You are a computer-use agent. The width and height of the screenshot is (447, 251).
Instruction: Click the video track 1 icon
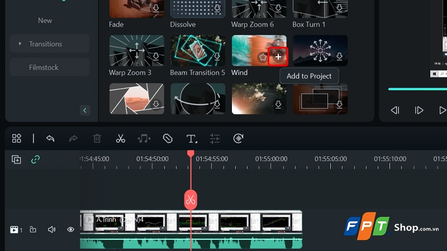point(14,229)
